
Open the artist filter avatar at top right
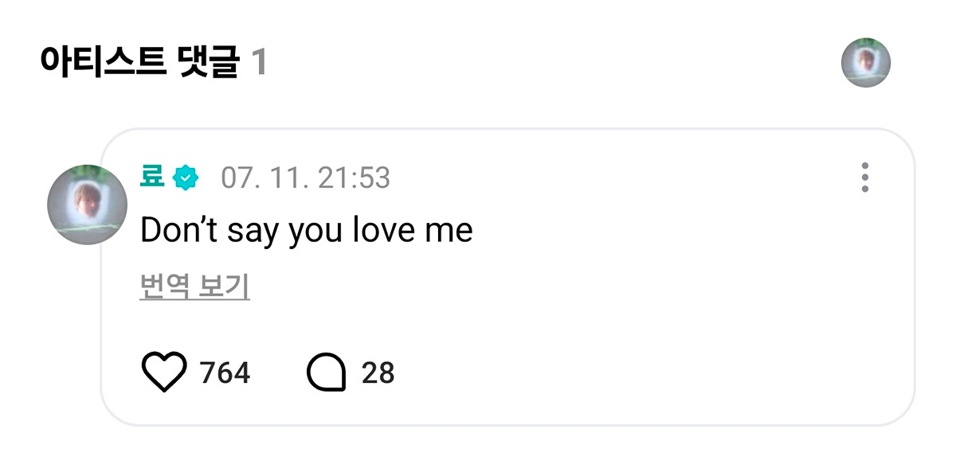tap(865, 62)
